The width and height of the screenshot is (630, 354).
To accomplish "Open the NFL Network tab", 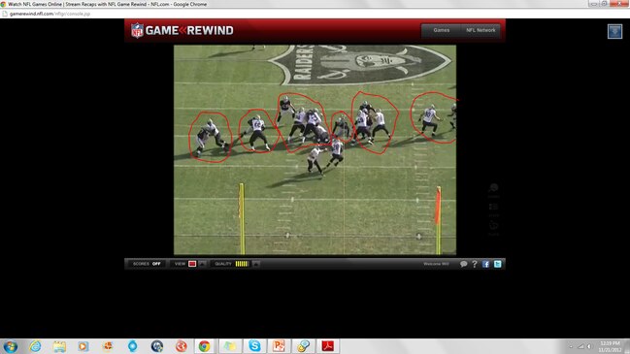I will coord(481,30).
